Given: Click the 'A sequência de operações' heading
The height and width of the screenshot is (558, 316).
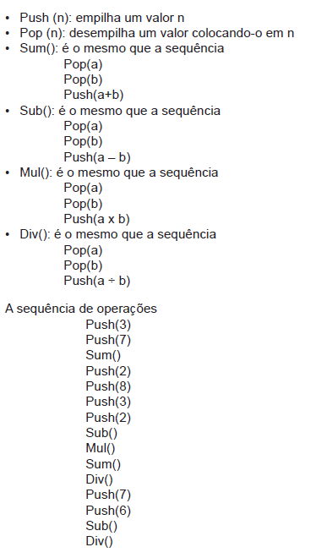Looking at the screenshot, I should click(80, 309).
